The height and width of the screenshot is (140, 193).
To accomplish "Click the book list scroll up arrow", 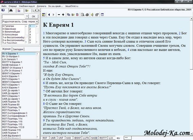I will pyautogui.click(x=26, y=26).
